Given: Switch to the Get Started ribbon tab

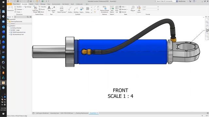Looking at the screenshot, I should (65, 4).
